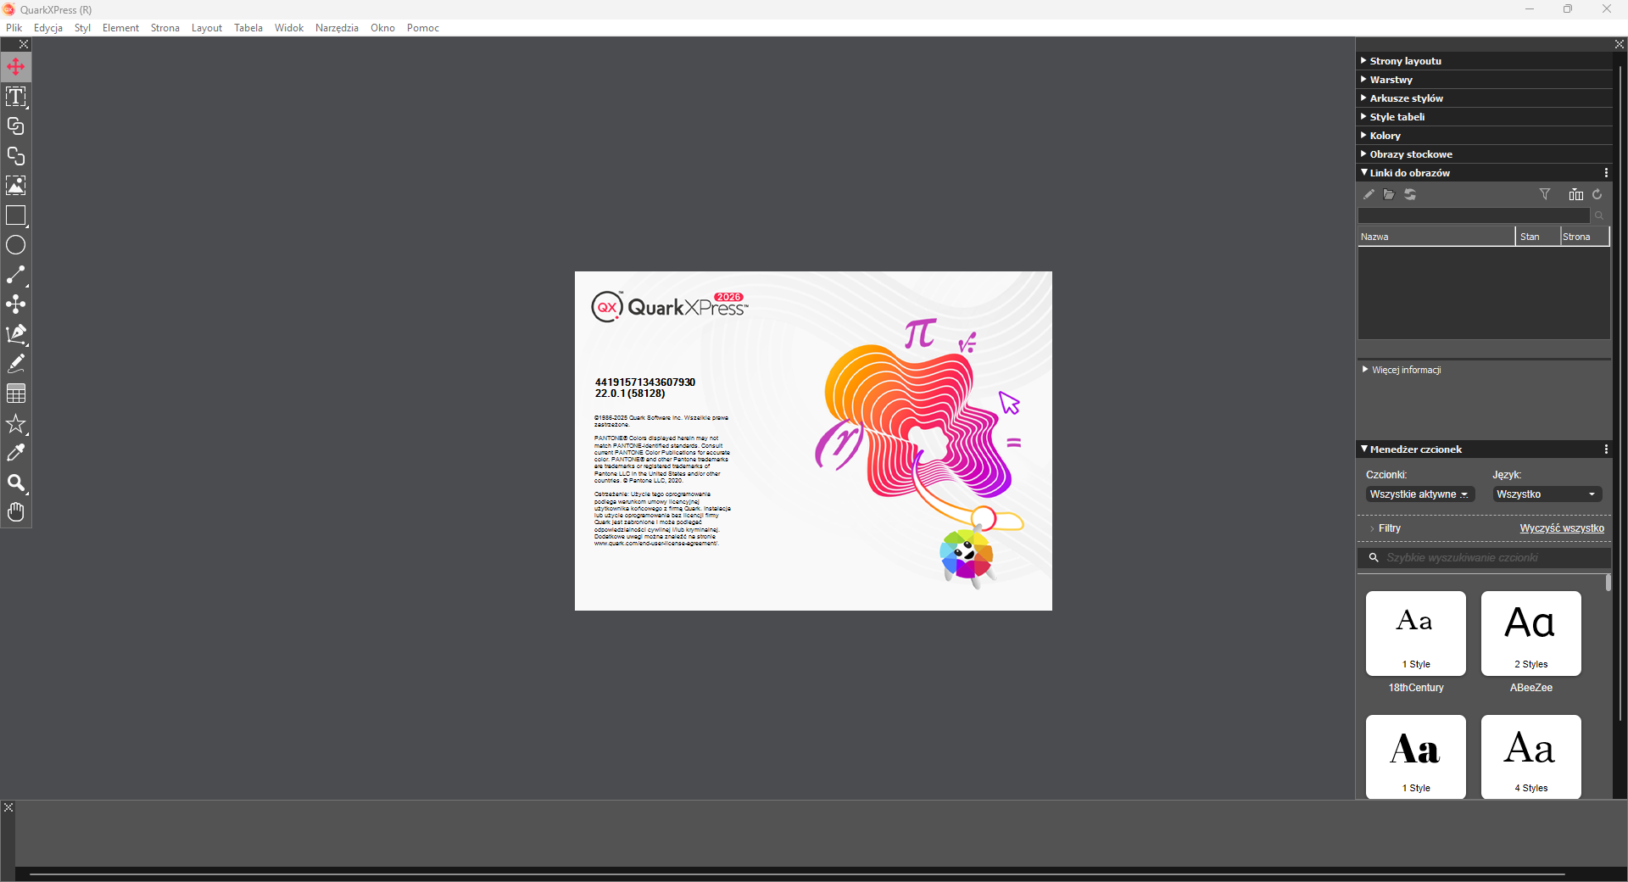This screenshot has width=1628, height=882.
Task: Click the edit pencil icon in Linki do obrazów
Action: click(1369, 194)
